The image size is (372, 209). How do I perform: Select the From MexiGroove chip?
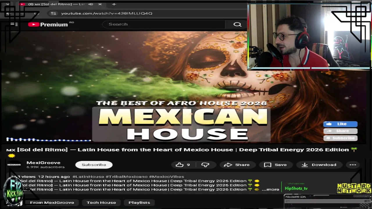click(x=52, y=203)
